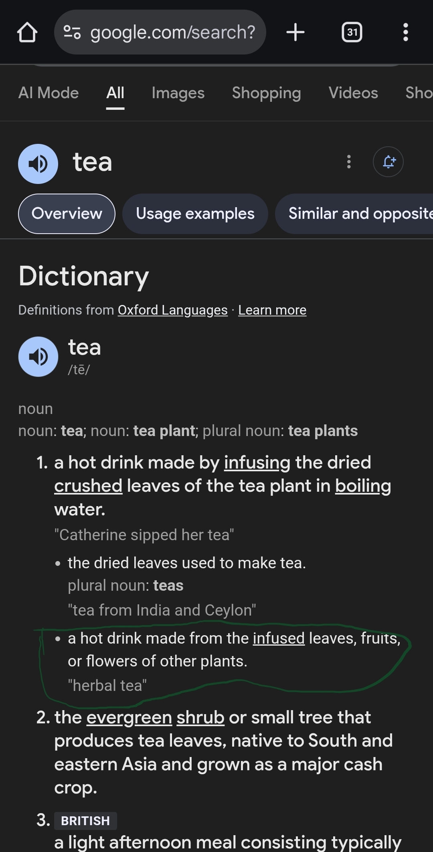Tap the browser home icon
Viewport: 433px width, 852px height.
[x=27, y=32]
